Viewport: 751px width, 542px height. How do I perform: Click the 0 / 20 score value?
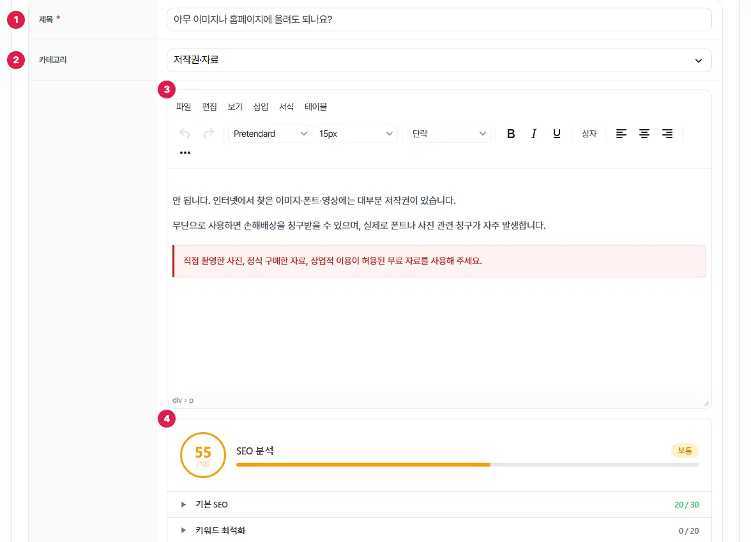tap(688, 530)
